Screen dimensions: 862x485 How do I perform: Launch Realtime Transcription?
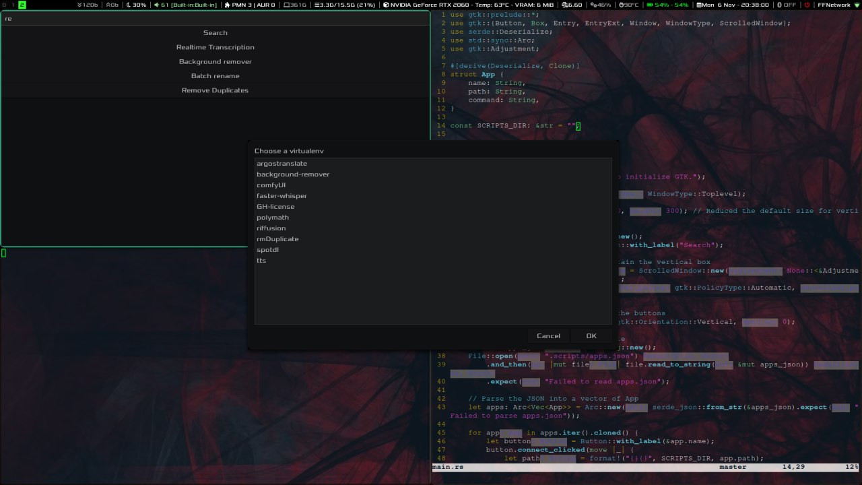point(215,47)
